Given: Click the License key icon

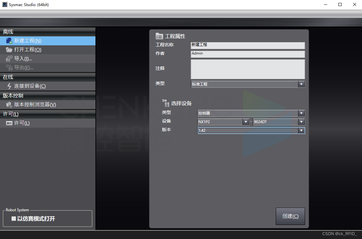Looking at the screenshot, I should tap(9, 123).
